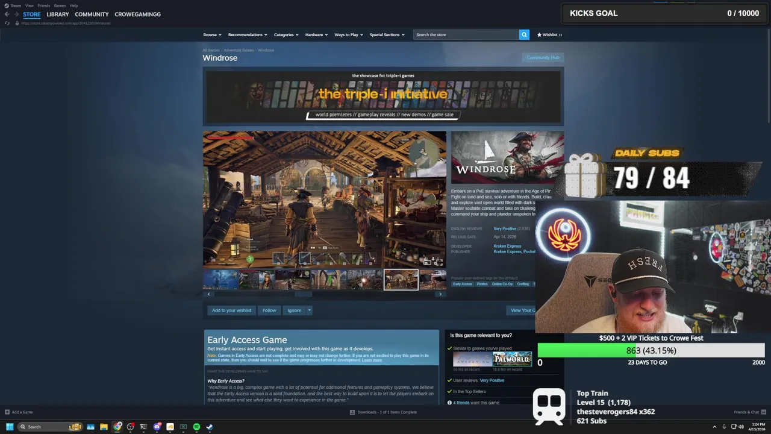The width and height of the screenshot is (771, 434).
Task: Open All Games breadcrumb link
Action: click(211, 50)
